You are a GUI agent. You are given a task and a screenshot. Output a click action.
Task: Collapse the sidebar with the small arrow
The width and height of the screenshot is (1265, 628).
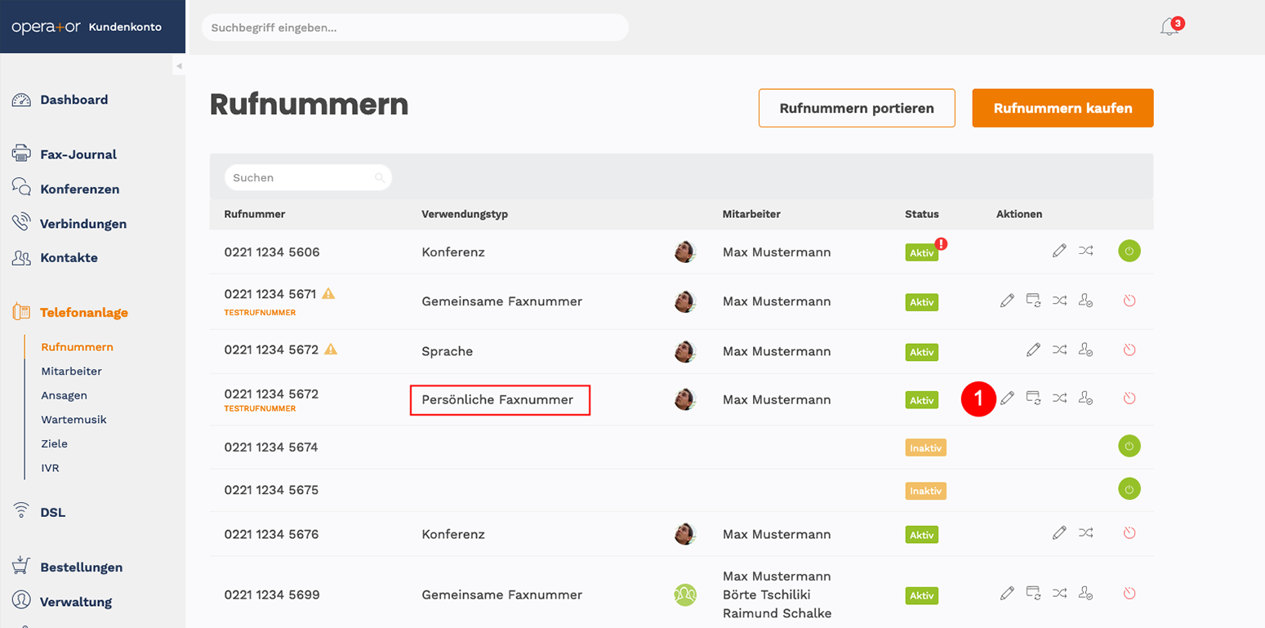(179, 65)
